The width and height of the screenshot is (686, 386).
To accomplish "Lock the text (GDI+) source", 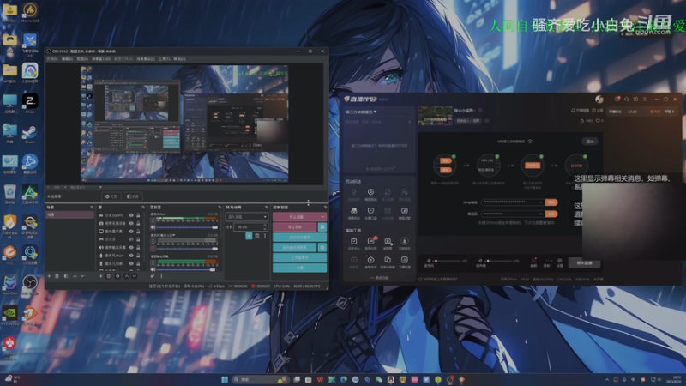I will (x=138, y=215).
